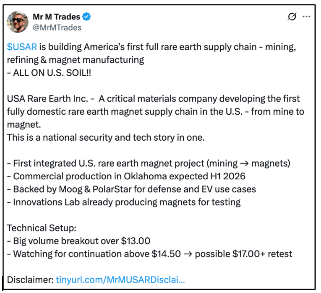Open the three-dot more options menu
Screen dimensions: 321x293
pos(306,17)
